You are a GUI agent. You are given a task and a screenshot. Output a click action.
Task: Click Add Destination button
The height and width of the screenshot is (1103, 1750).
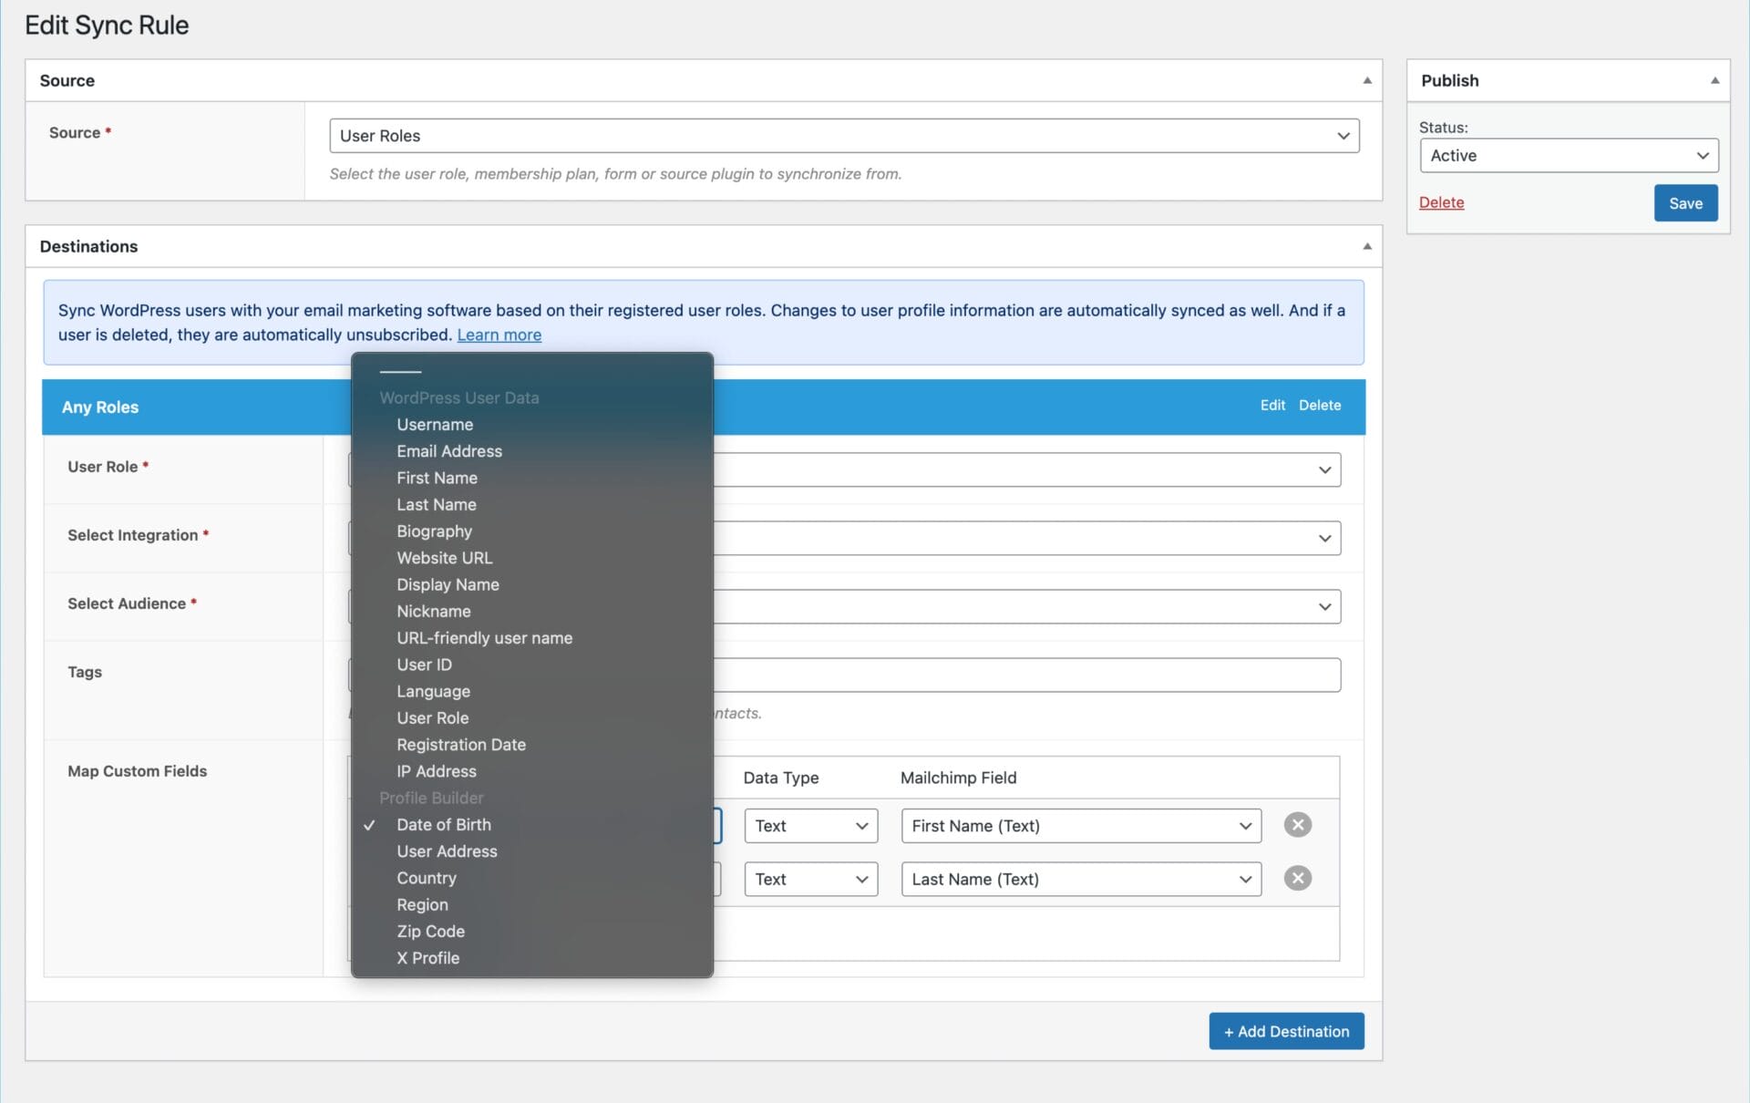coord(1286,1031)
